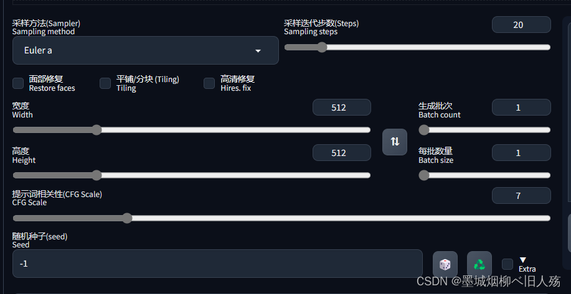
Task: Swap width and height with arrows button
Action: (395, 142)
